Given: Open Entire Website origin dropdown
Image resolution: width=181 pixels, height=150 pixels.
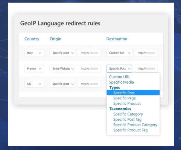Looking at the screenshot, I should pos(62,69).
